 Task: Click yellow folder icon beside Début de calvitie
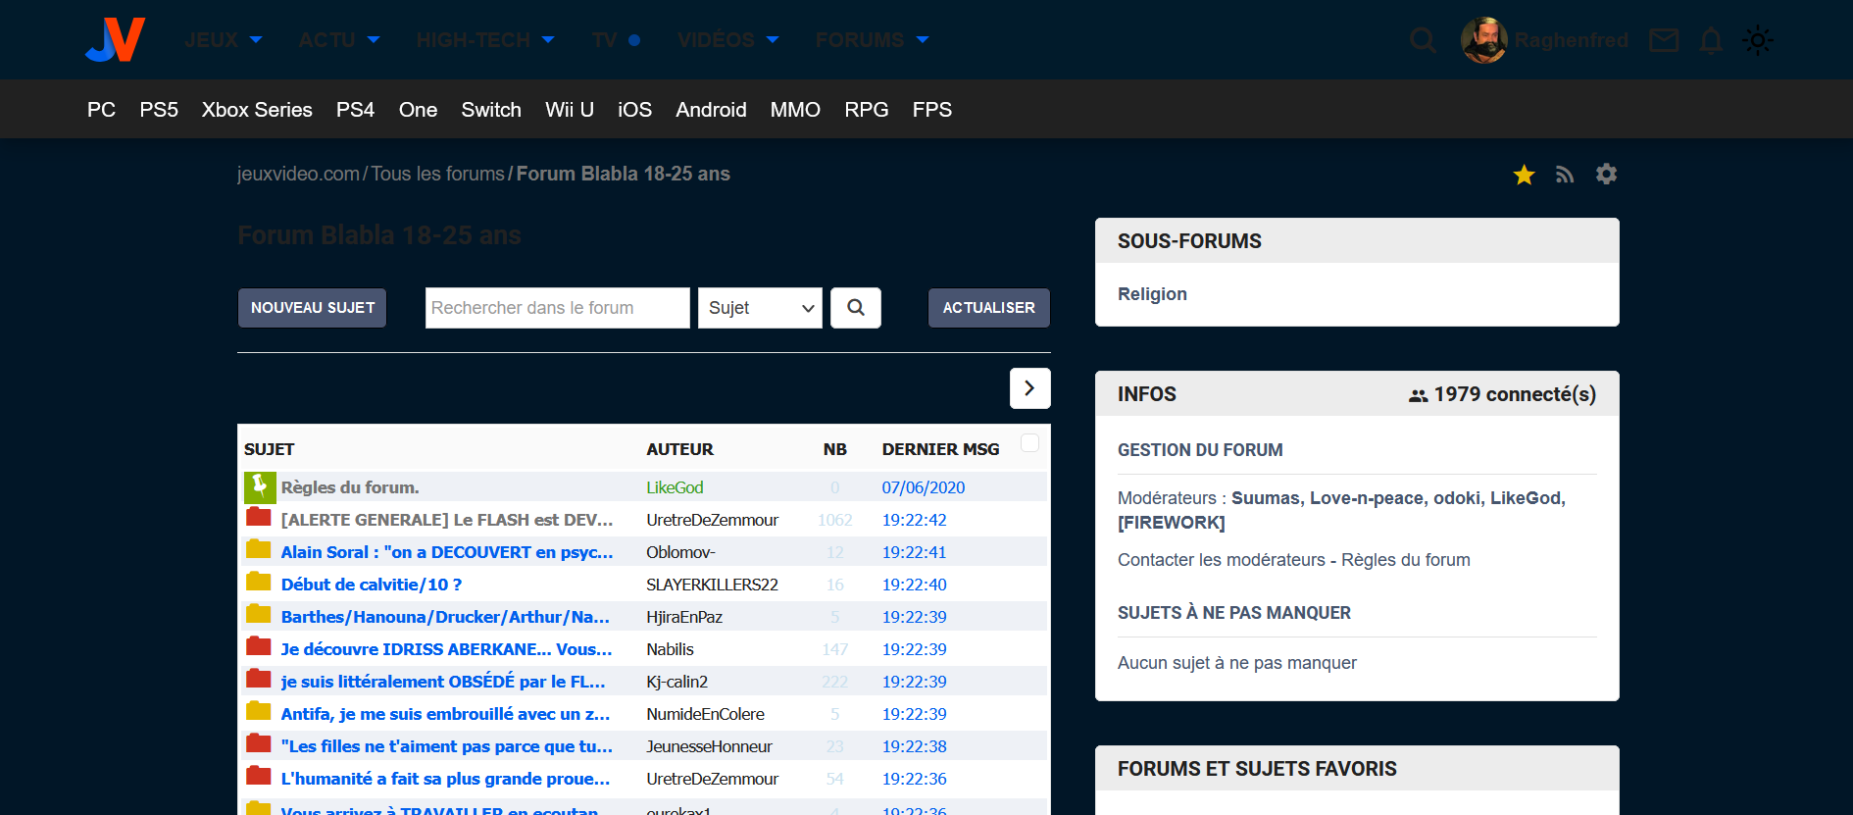point(259,582)
